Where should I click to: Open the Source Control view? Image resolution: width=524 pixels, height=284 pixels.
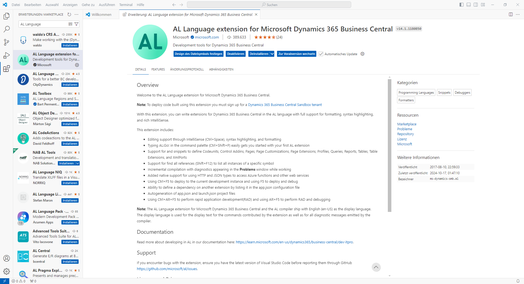[x=7, y=42]
